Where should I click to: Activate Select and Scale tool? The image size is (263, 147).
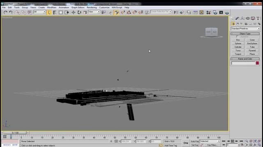click(85, 12)
